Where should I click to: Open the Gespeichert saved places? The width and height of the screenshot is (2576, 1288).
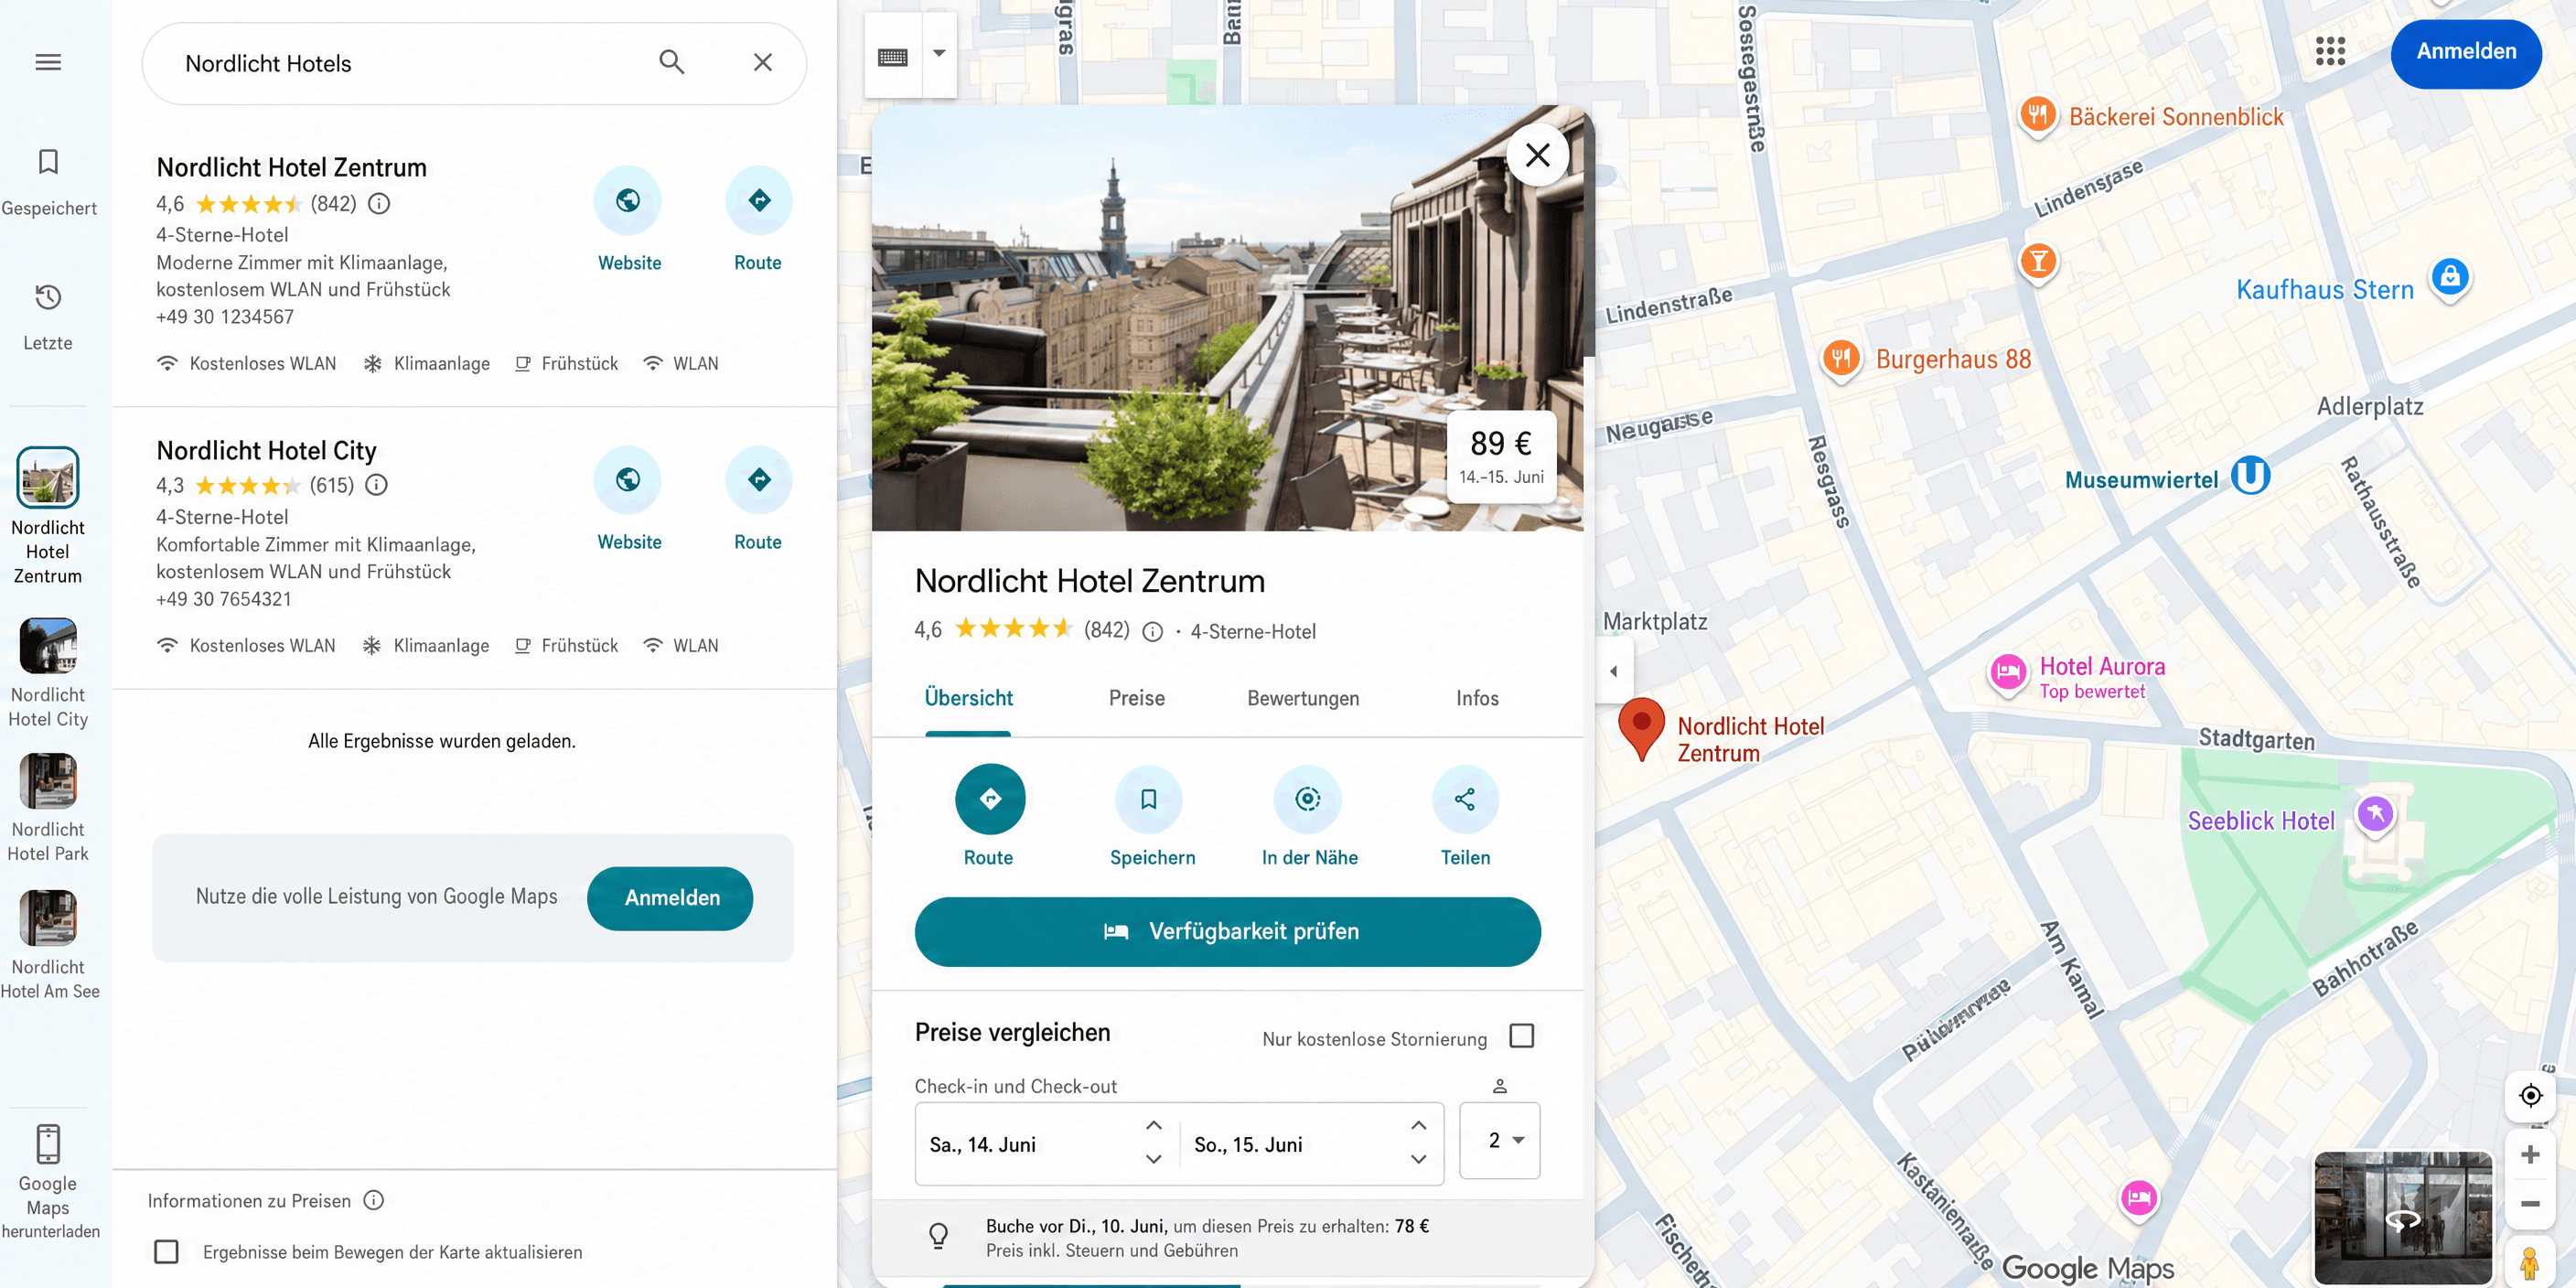tap(48, 182)
